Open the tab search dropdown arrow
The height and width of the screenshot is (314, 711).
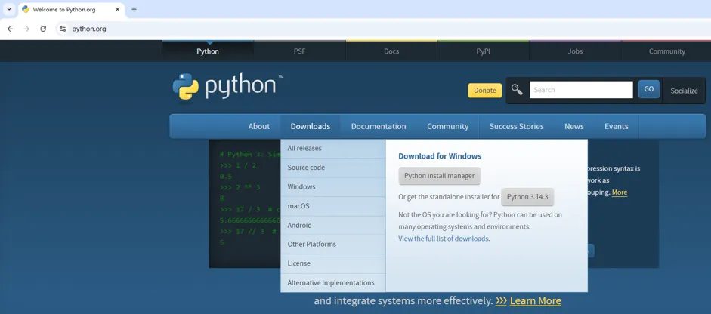8,9
